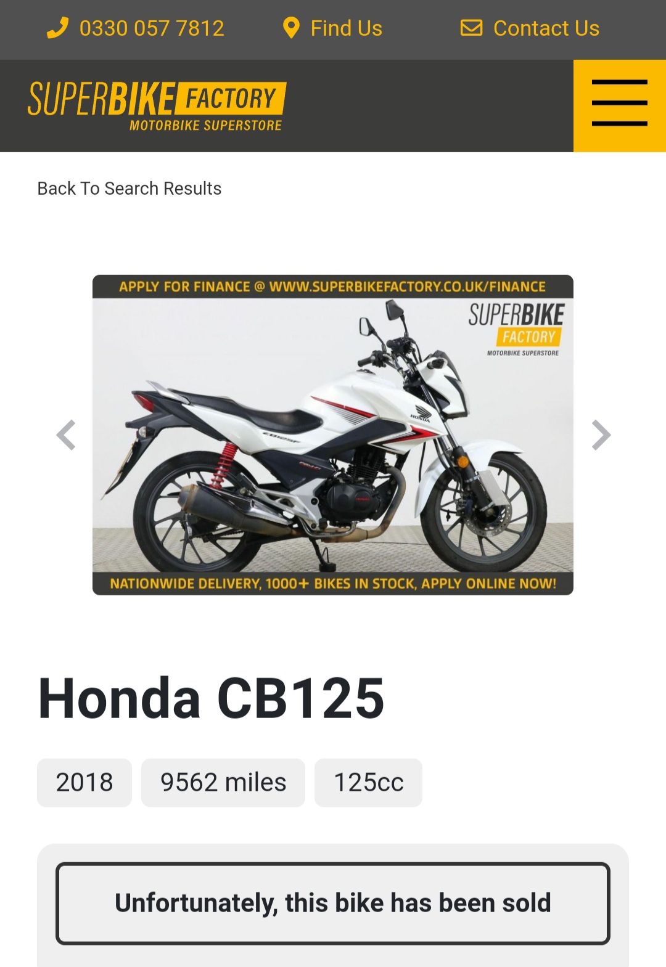Select the 2018 year tag
This screenshot has width=666, height=967.
[84, 783]
